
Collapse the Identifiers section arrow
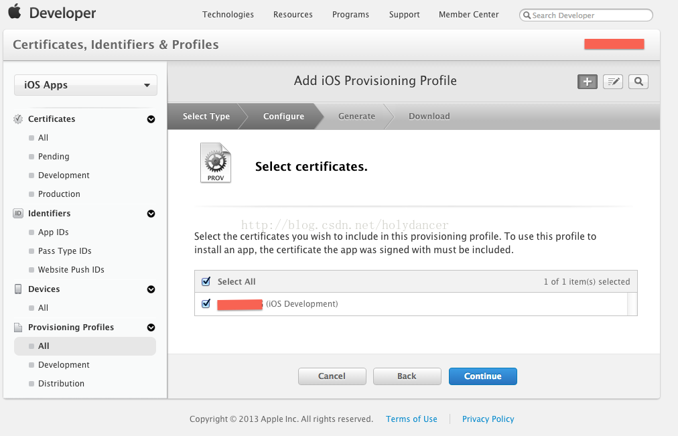click(151, 214)
